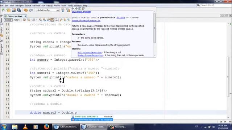Click the Build Project hammer icon
Viewport: 232px width, 130px height.
coord(63,10)
